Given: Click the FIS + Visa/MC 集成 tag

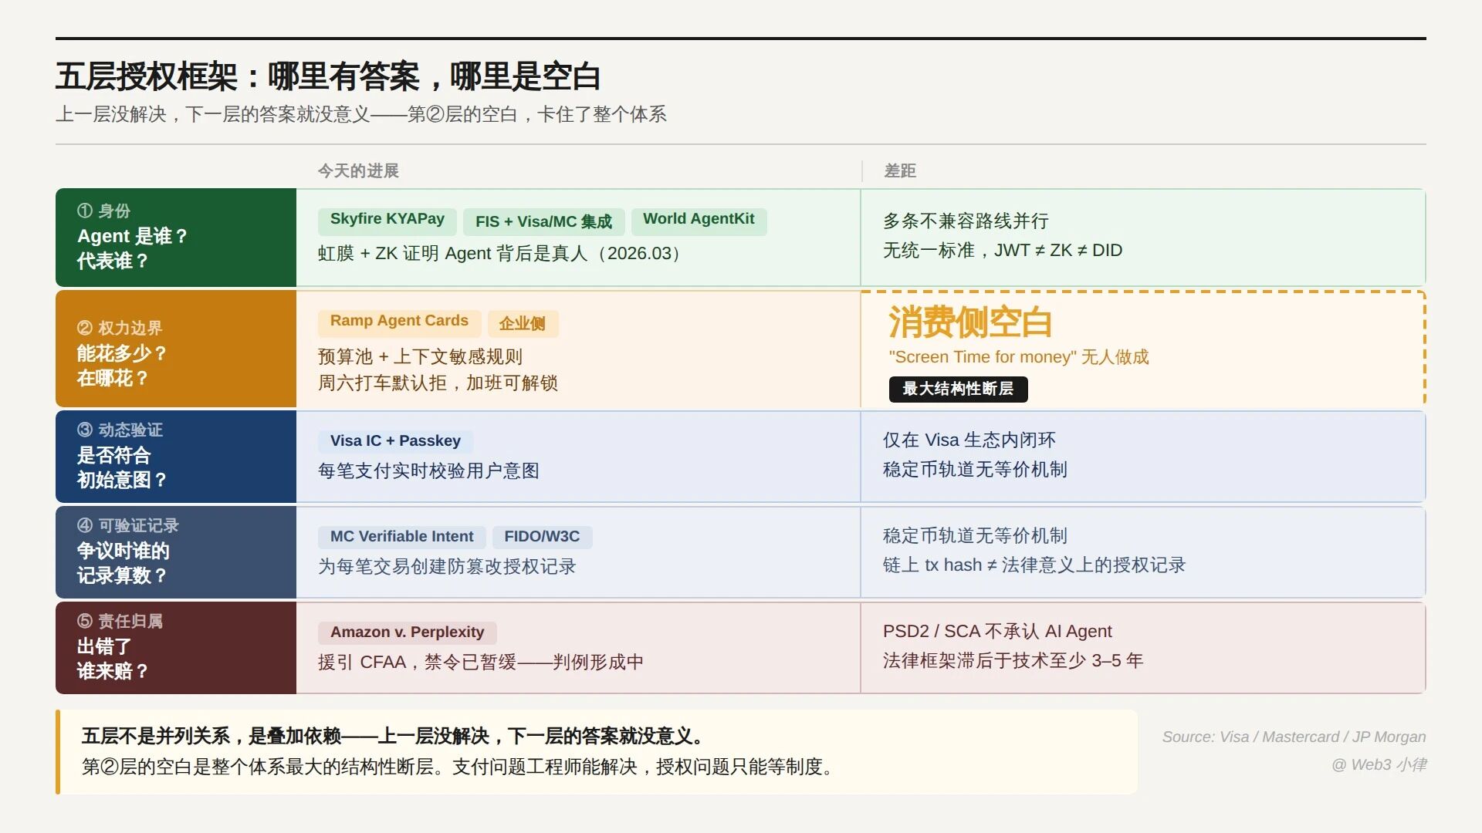Looking at the screenshot, I should (543, 222).
